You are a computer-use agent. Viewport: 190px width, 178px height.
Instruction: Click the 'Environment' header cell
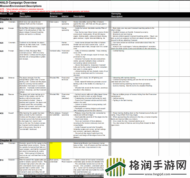tap(56, 14)
